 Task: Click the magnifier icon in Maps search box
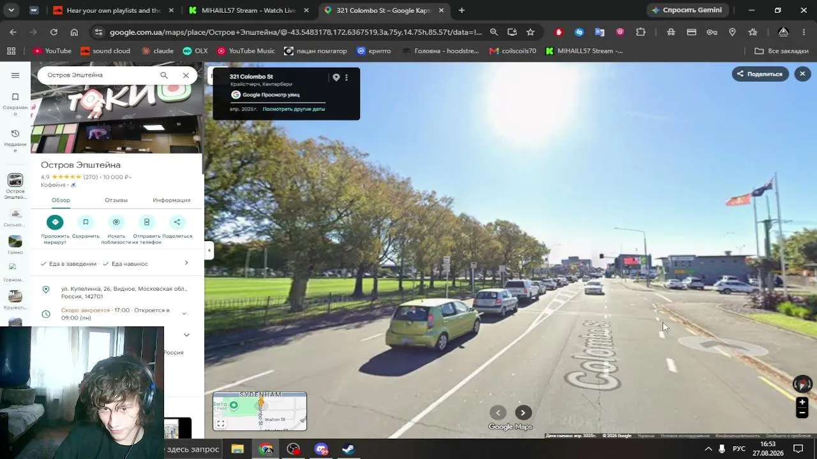pos(164,75)
